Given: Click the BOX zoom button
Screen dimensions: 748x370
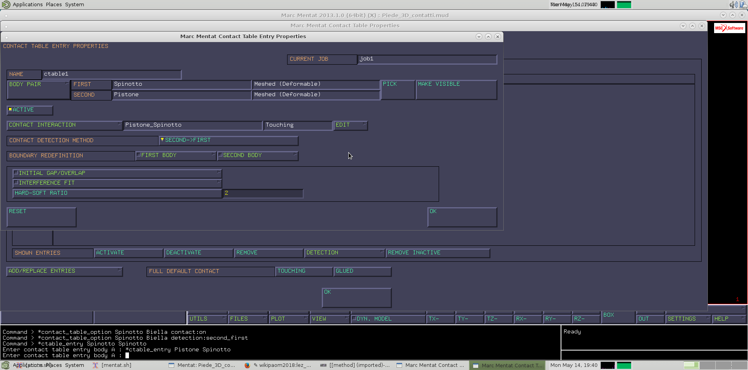Looking at the screenshot, I should (618, 317).
